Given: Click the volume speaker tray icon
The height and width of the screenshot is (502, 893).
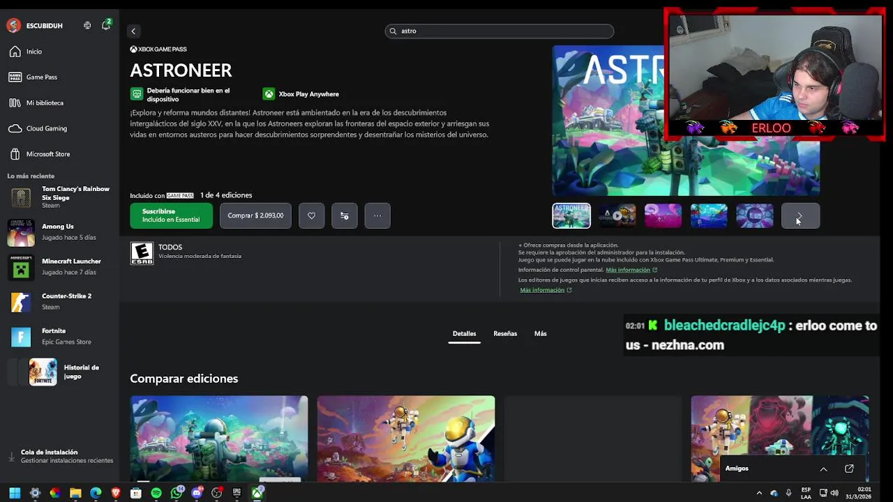Looking at the screenshot, I should coord(834,493).
